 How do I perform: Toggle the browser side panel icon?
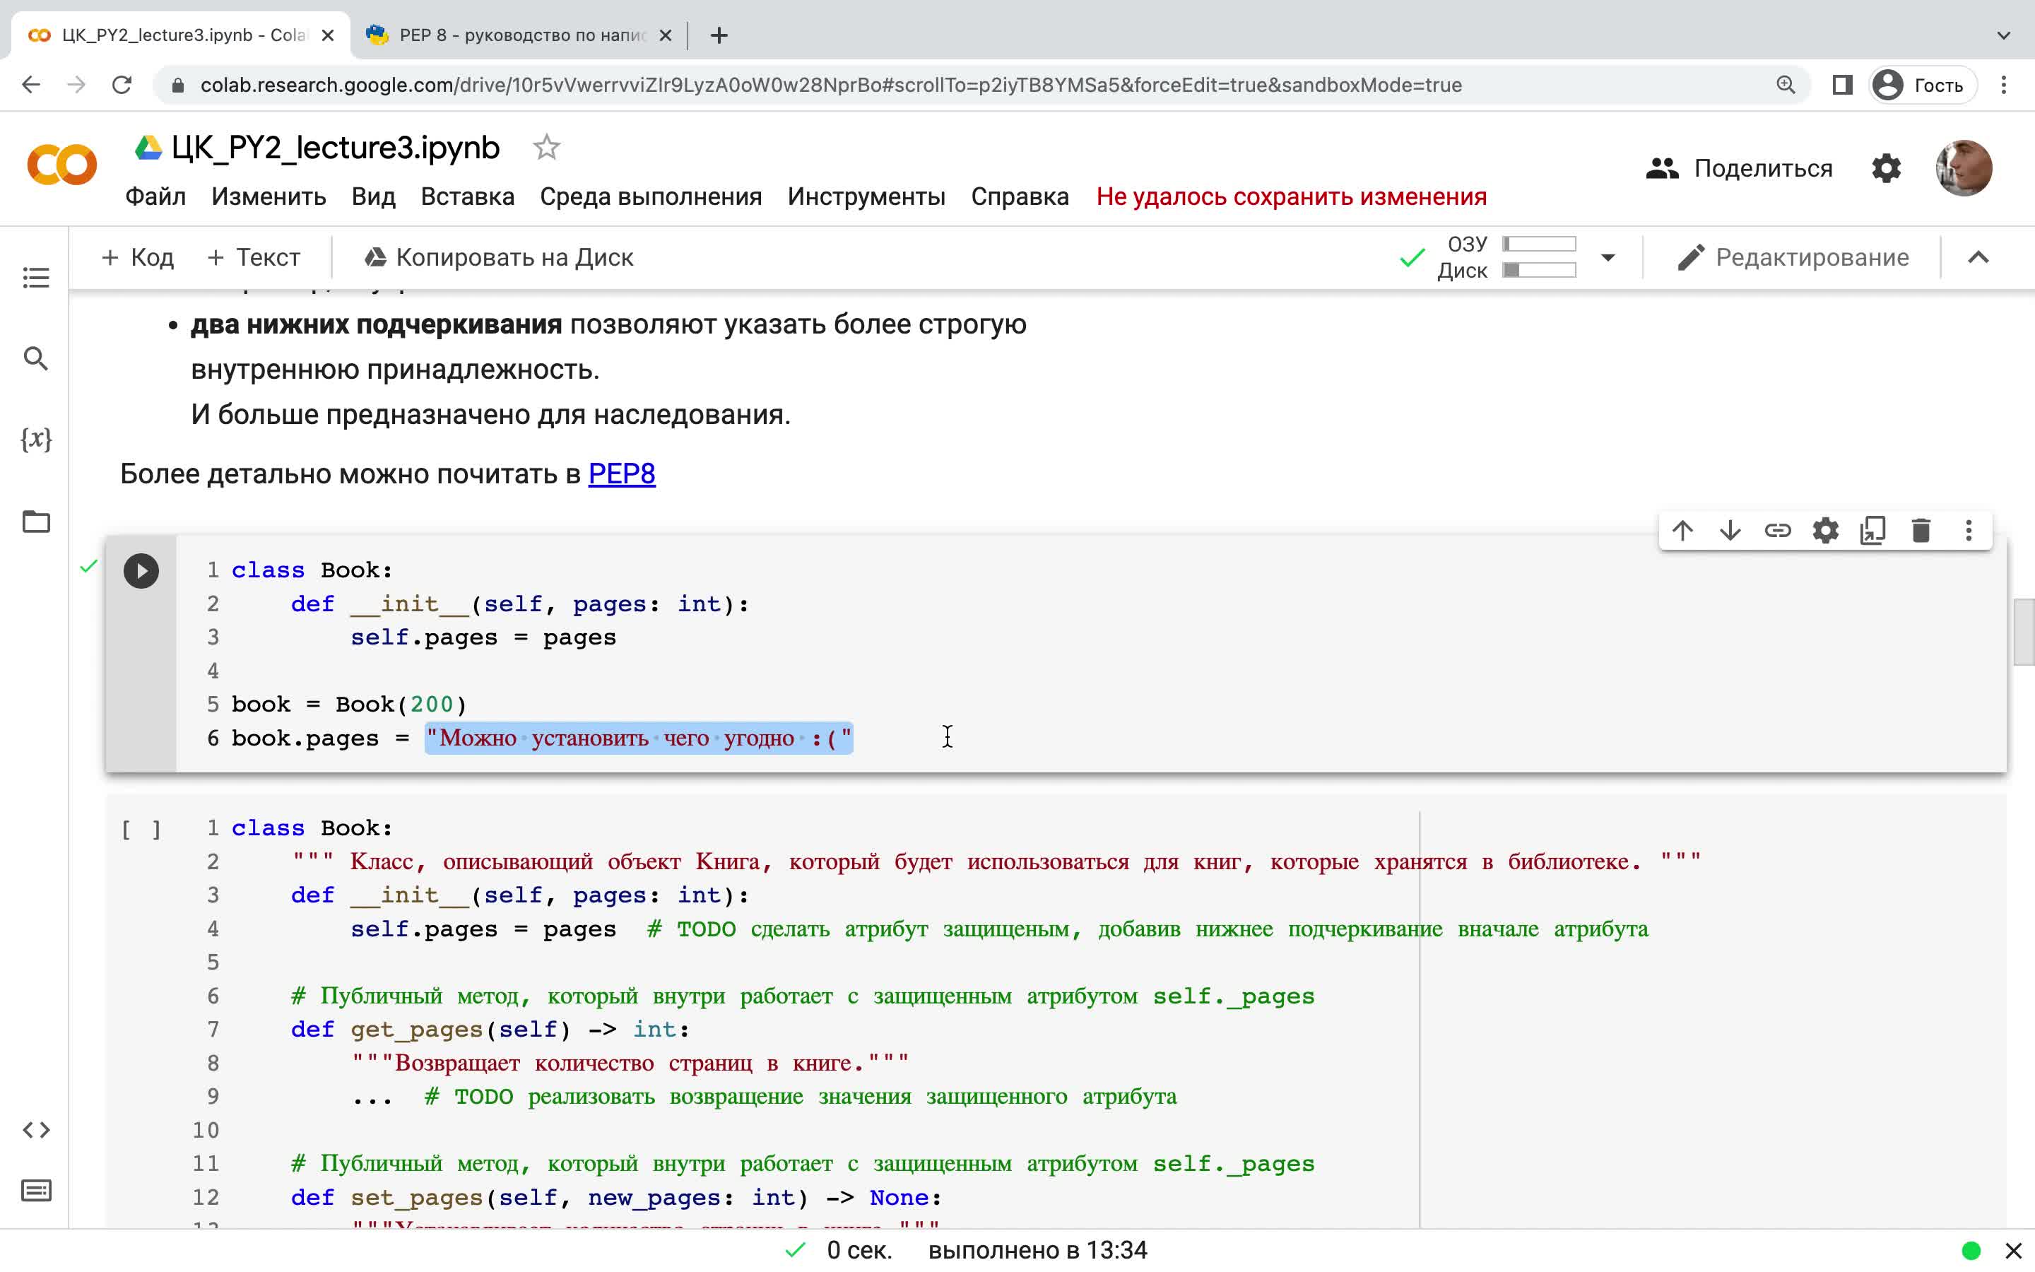coord(1841,85)
